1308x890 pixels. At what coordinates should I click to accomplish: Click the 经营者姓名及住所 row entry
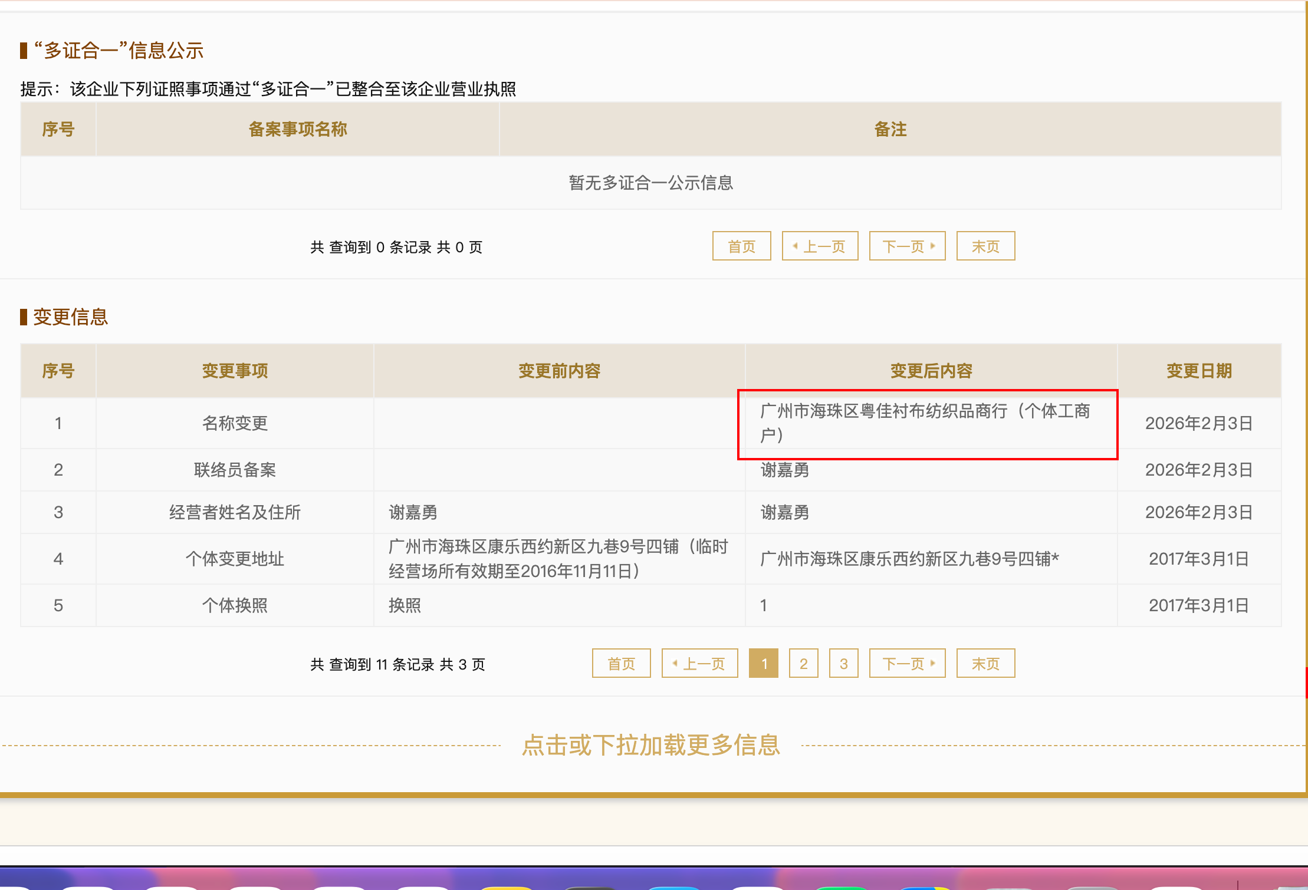[x=235, y=512]
